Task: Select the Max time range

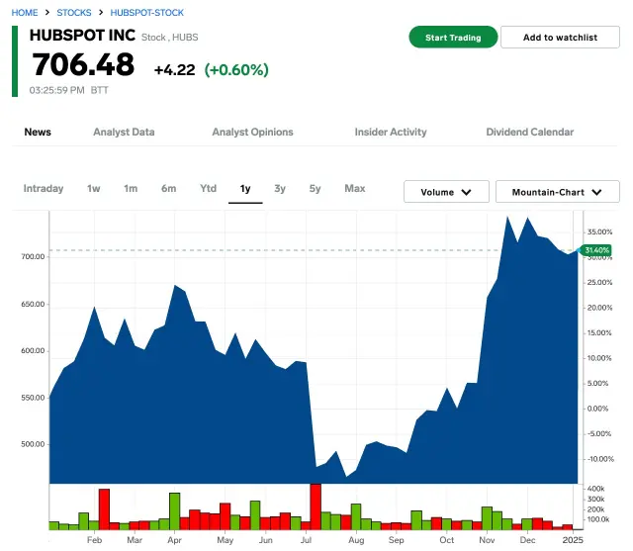Action: pyautogui.click(x=354, y=188)
